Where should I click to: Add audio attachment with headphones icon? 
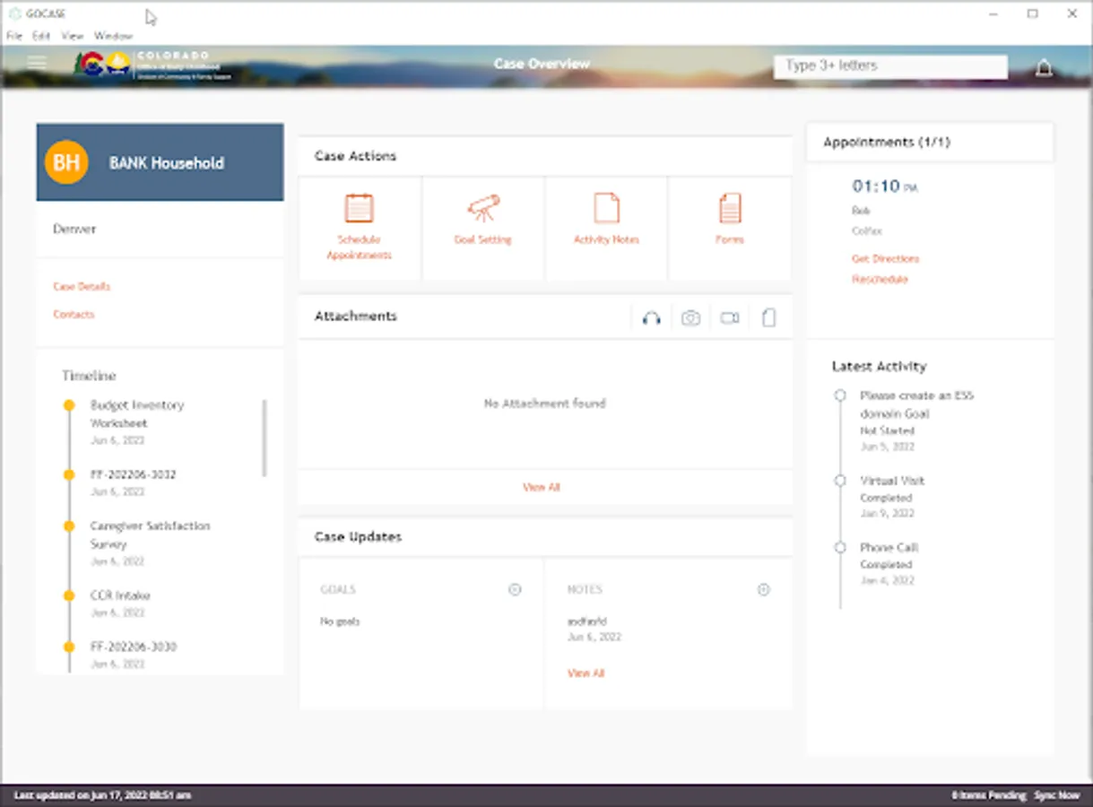[x=652, y=317]
